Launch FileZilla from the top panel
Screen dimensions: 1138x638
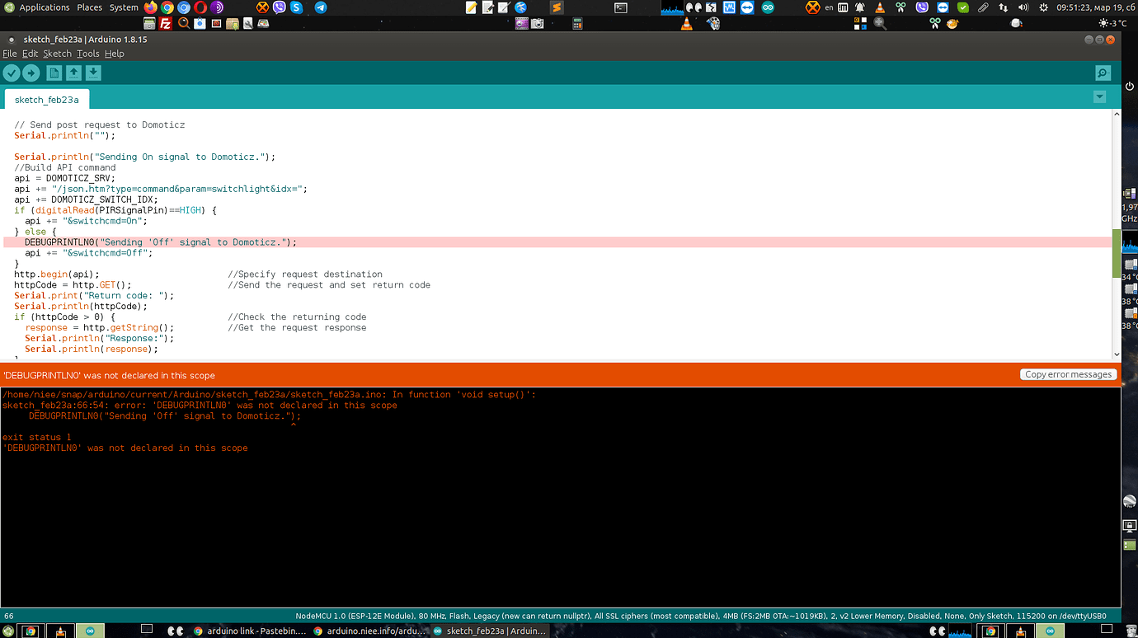coord(166,23)
